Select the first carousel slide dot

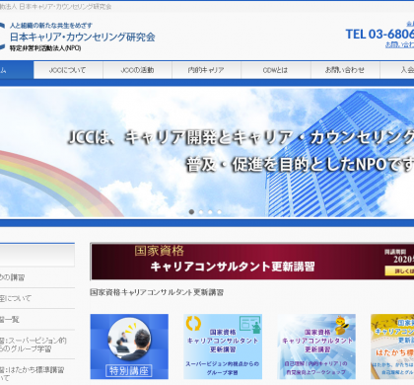pyautogui.click(x=191, y=212)
